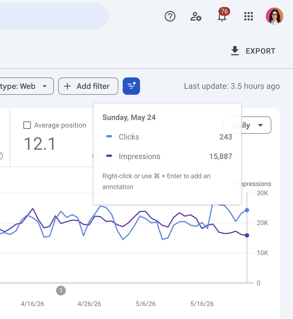The height and width of the screenshot is (319, 293).
Task: Click the blue AI filter sparkle button
Action: (x=131, y=86)
